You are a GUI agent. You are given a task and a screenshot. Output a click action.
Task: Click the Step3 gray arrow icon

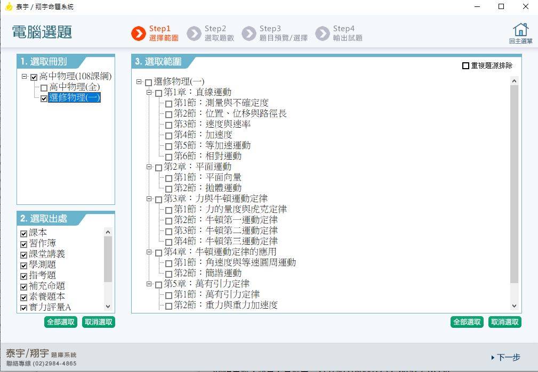249,34
